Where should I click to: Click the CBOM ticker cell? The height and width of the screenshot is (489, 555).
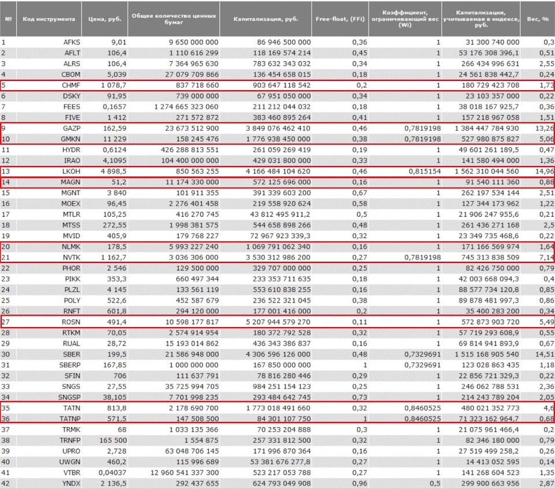71,75
